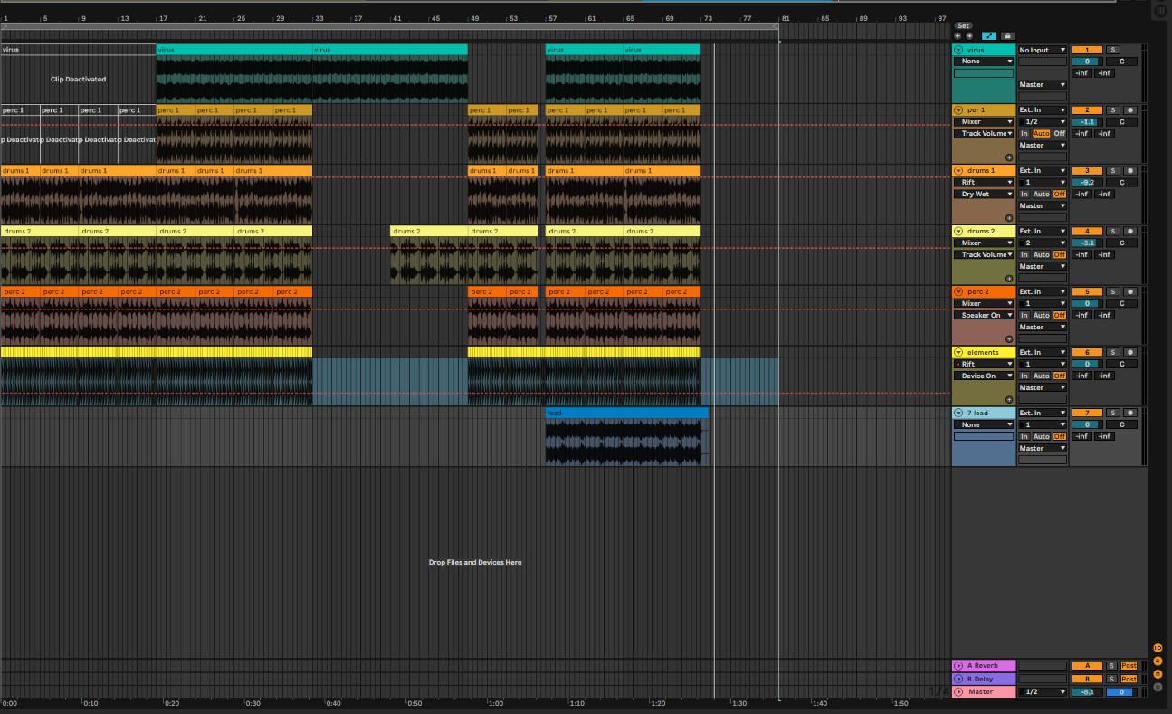Click 1:00 on the bottom time ruler

[496, 703]
